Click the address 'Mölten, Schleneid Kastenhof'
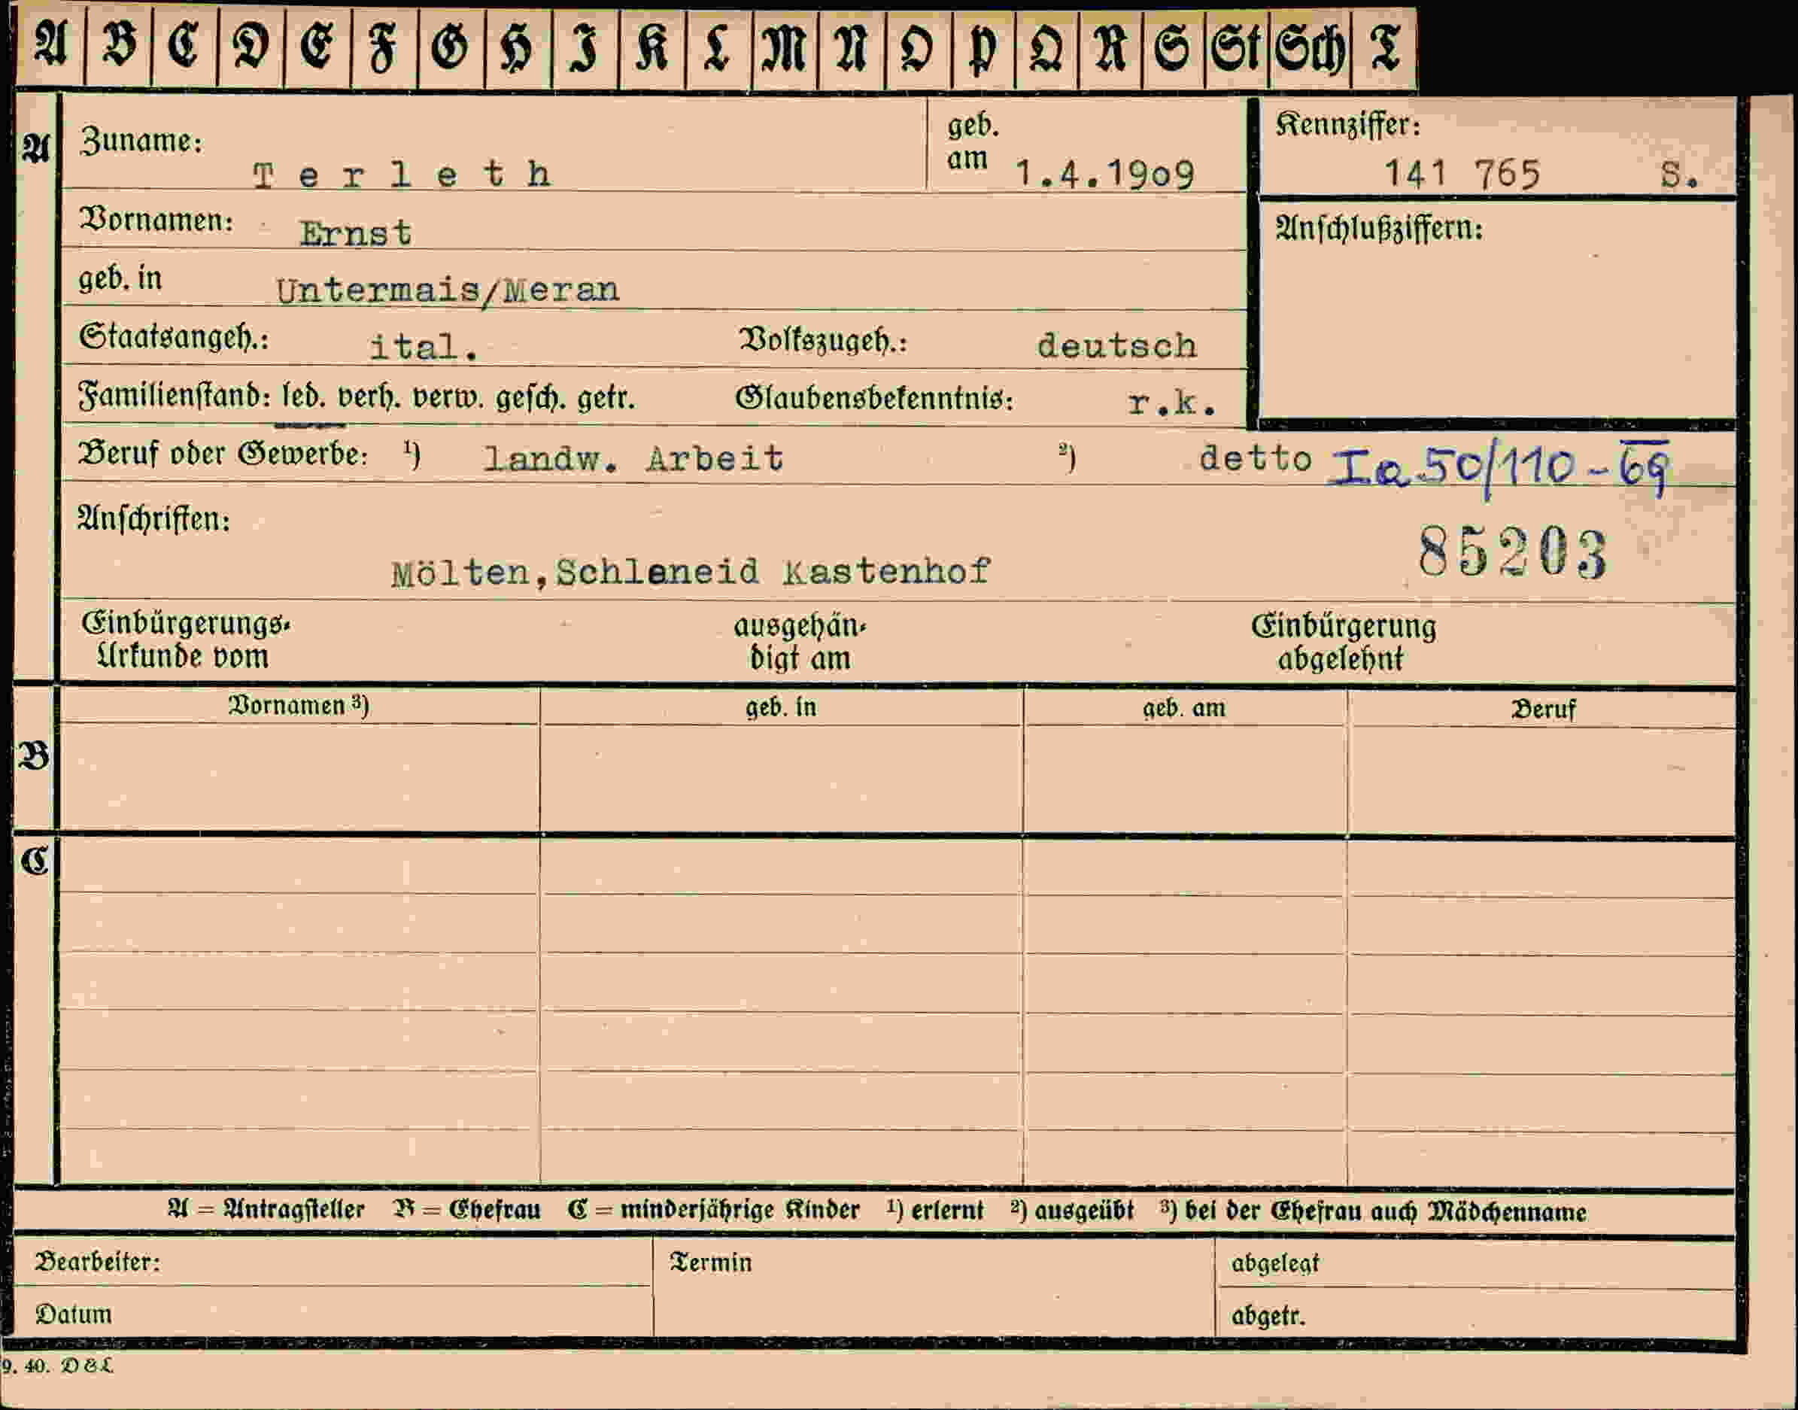The width and height of the screenshot is (1798, 1410). (691, 572)
